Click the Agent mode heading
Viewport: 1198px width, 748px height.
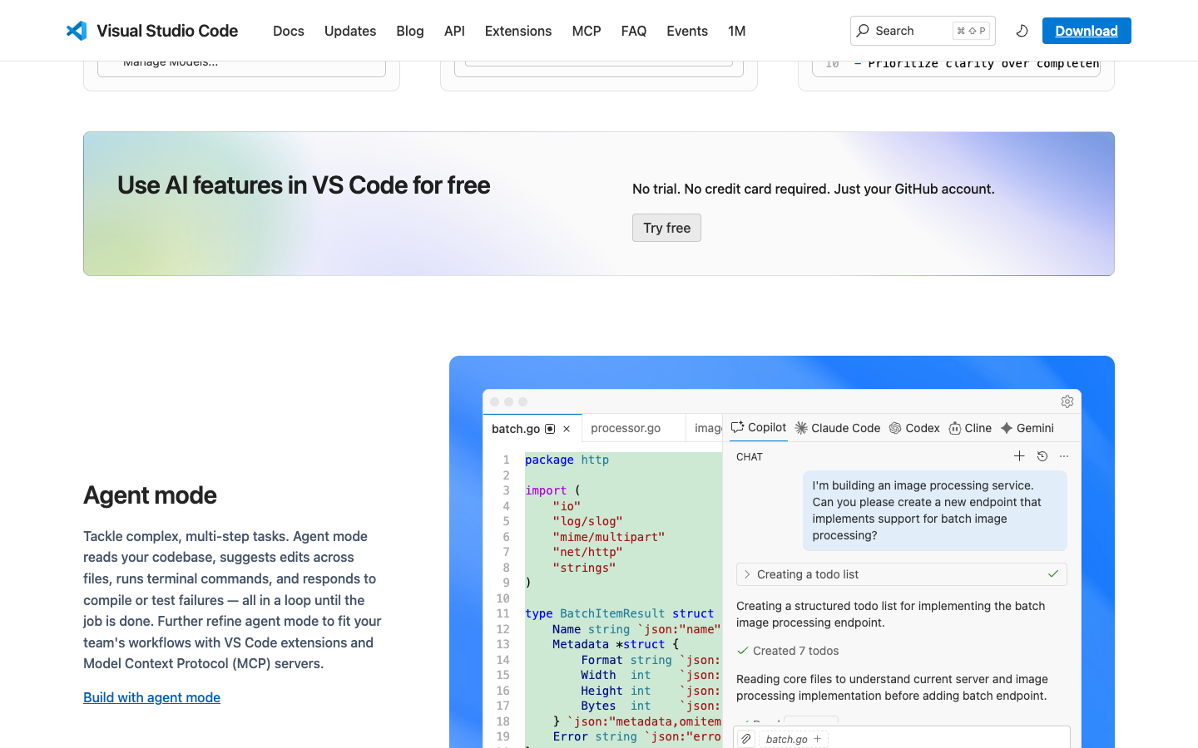click(x=150, y=495)
